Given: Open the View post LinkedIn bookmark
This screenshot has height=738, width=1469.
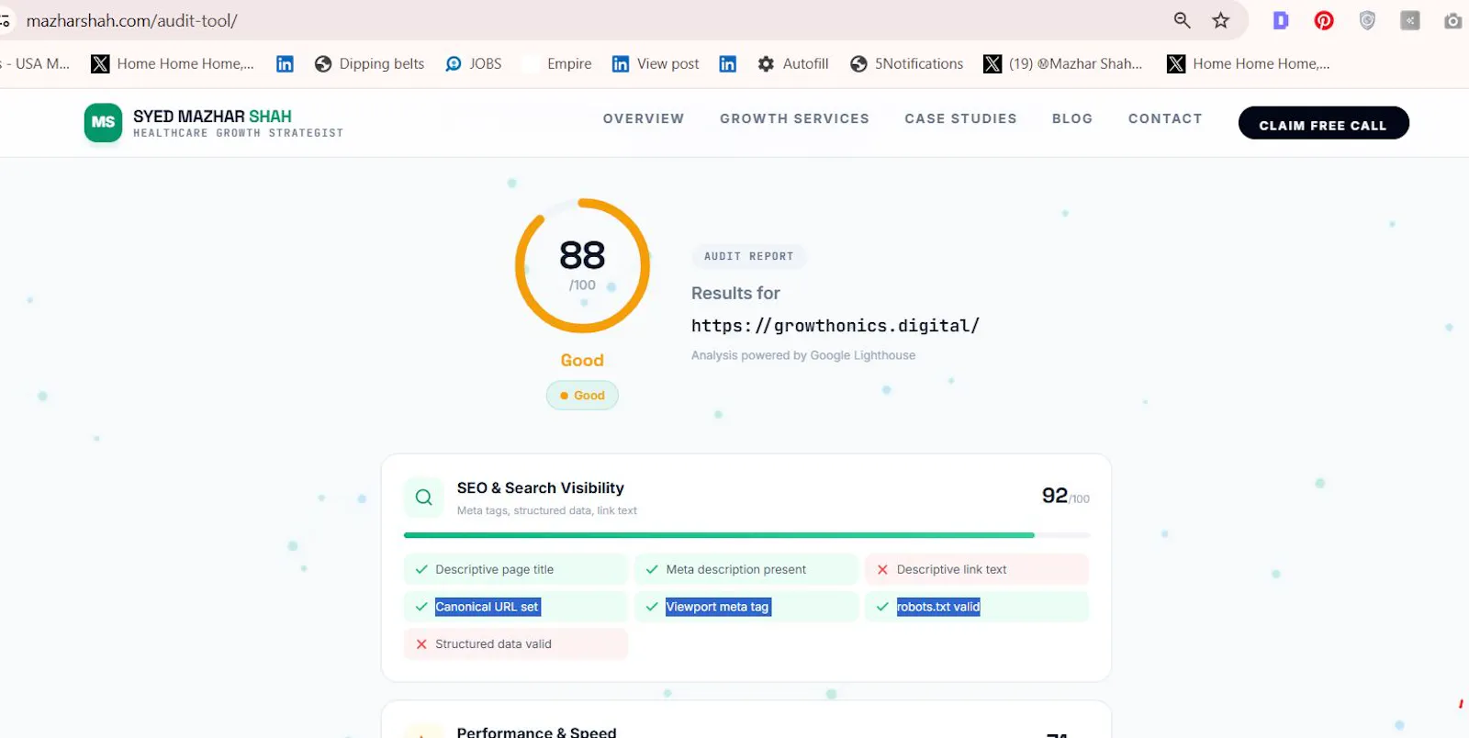Looking at the screenshot, I should pos(656,63).
